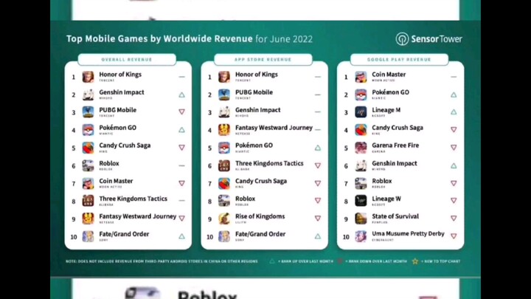Click the Pokémon GO icon in Overall Revenue
This screenshot has width=531, height=299.
click(x=88, y=130)
